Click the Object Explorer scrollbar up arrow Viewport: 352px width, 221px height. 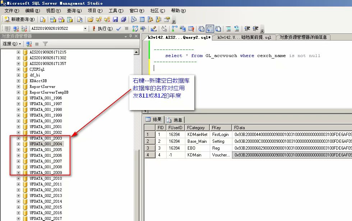click(x=136, y=52)
